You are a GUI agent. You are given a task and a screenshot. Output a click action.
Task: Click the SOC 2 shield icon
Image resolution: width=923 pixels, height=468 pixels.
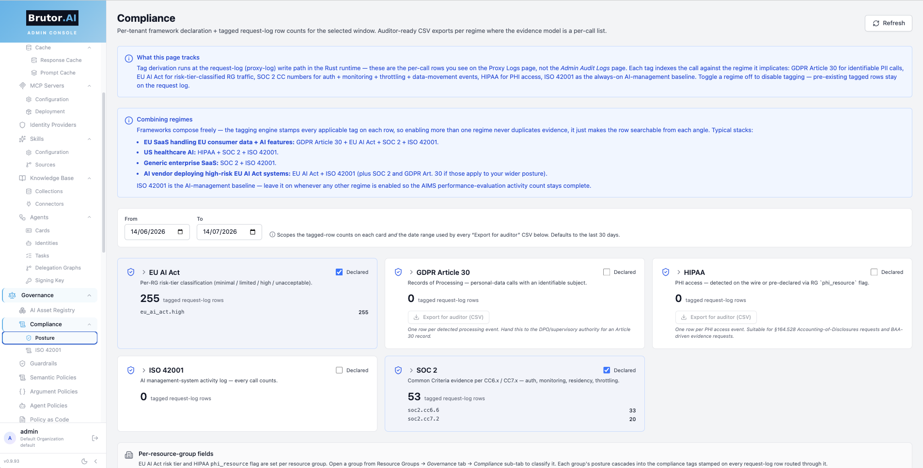(x=398, y=370)
